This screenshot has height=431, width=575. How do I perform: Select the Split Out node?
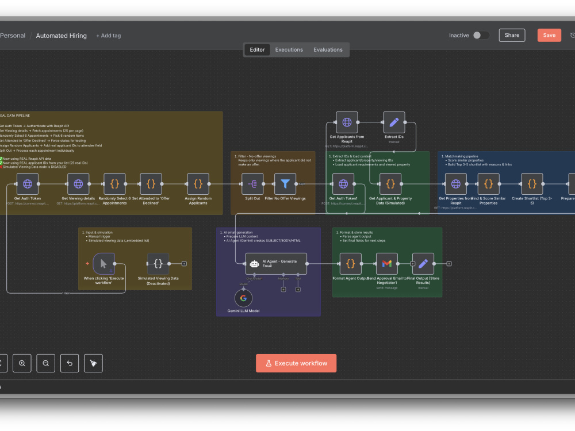pyautogui.click(x=252, y=184)
